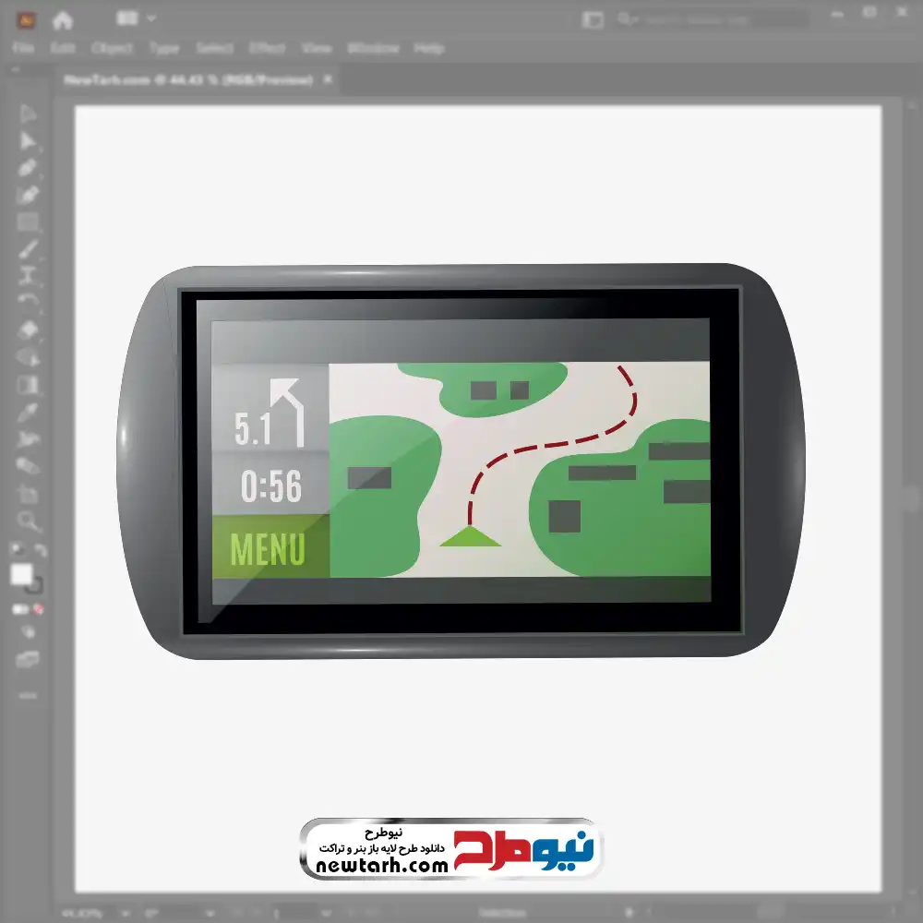Select the 0:56 text in artwork

tap(270, 485)
